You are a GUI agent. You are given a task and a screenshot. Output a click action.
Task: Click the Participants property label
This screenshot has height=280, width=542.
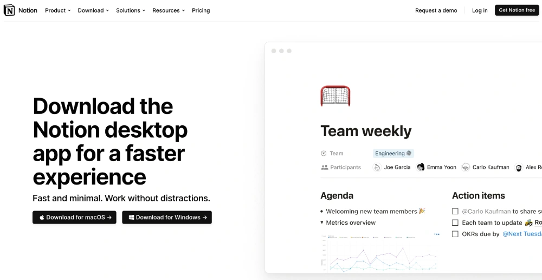pyautogui.click(x=345, y=167)
